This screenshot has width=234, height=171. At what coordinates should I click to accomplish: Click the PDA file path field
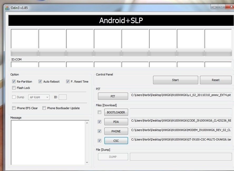tap(181, 122)
